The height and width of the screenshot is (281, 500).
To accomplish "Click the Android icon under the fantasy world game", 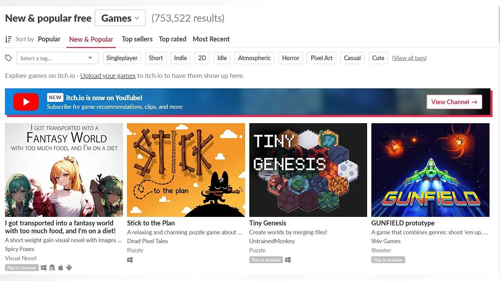I will point(69,268).
